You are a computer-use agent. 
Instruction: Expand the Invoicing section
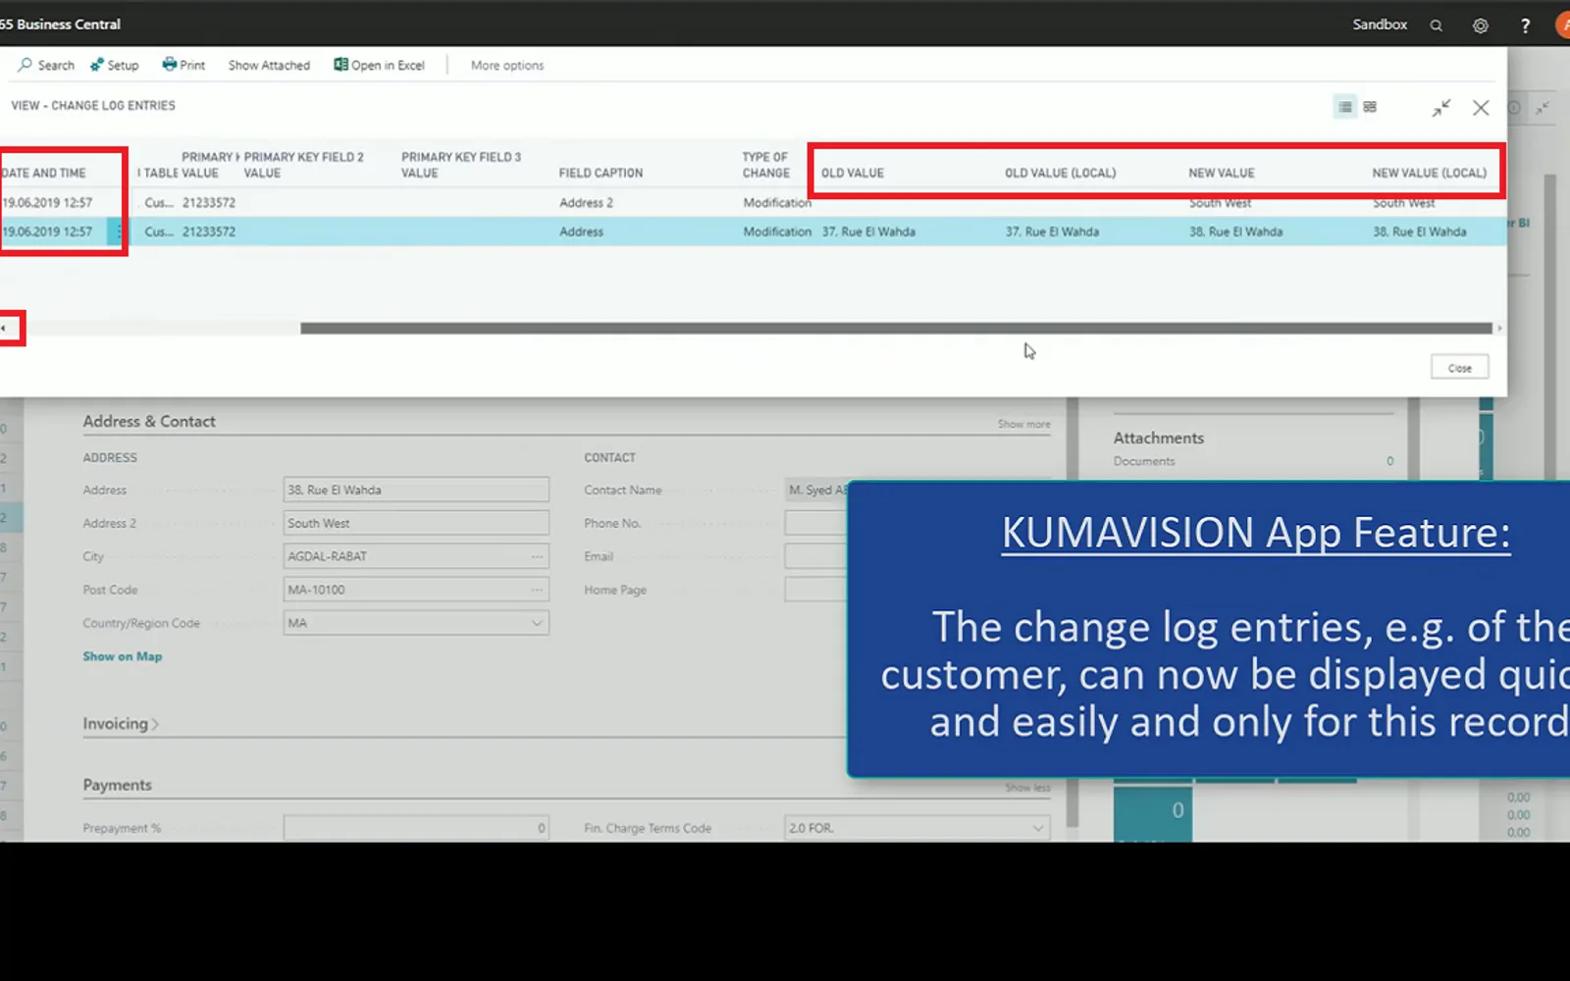click(x=120, y=724)
